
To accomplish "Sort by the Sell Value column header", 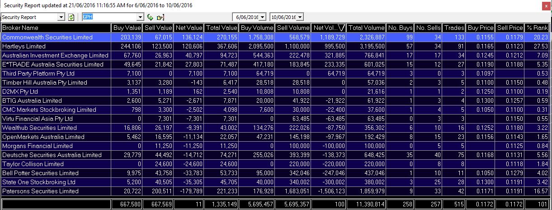I will click(x=158, y=28).
